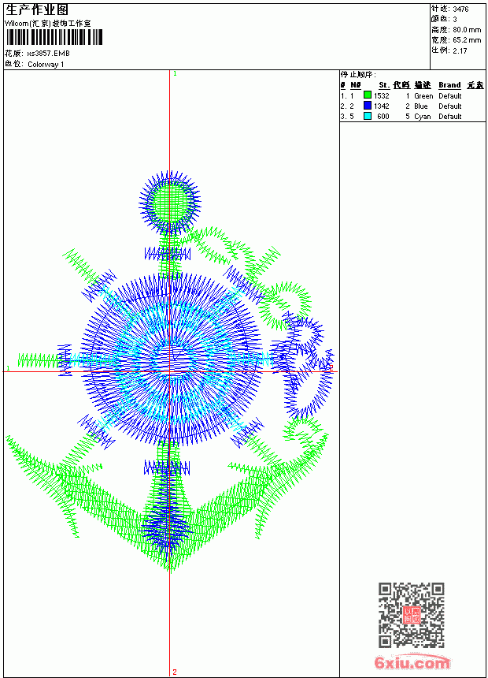The height and width of the screenshot is (678, 488).
Task: Click the Colorway 1 label
Action: [46, 65]
